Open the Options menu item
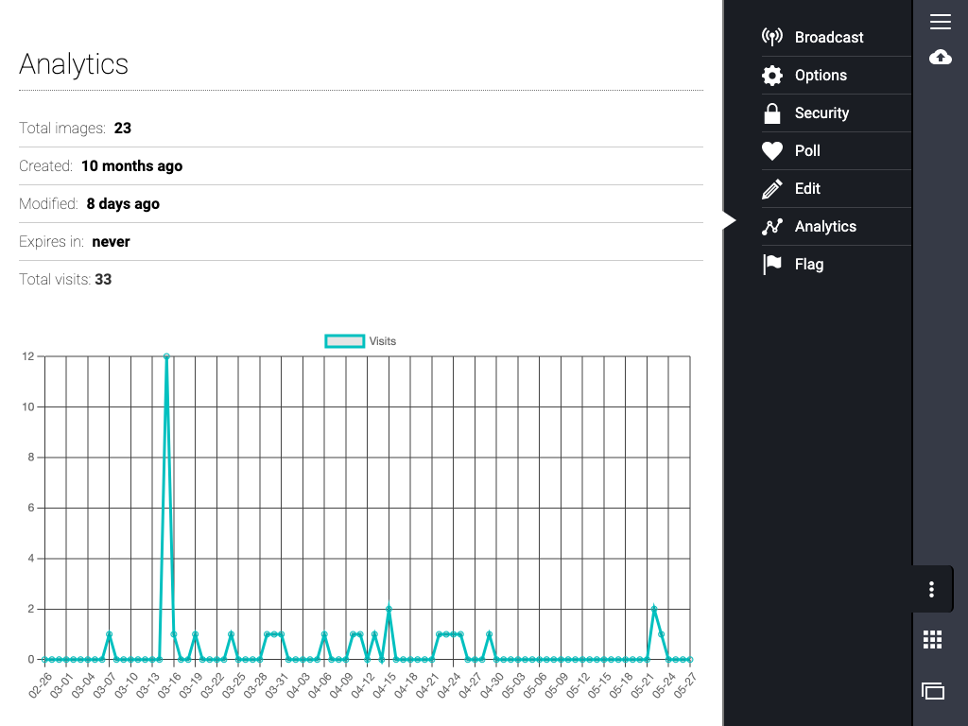The image size is (968, 726). point(836,76)
